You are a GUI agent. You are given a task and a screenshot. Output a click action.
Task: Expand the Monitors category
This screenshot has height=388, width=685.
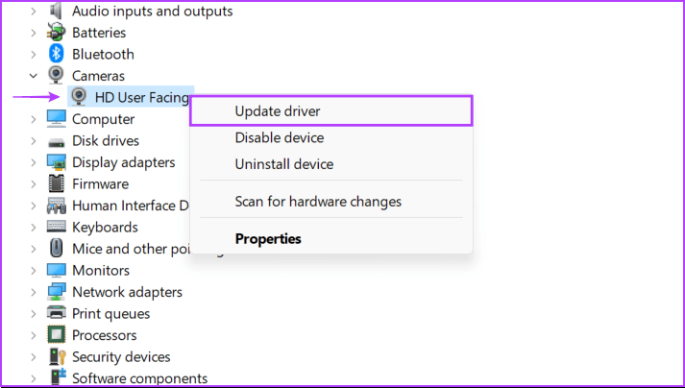34,270
